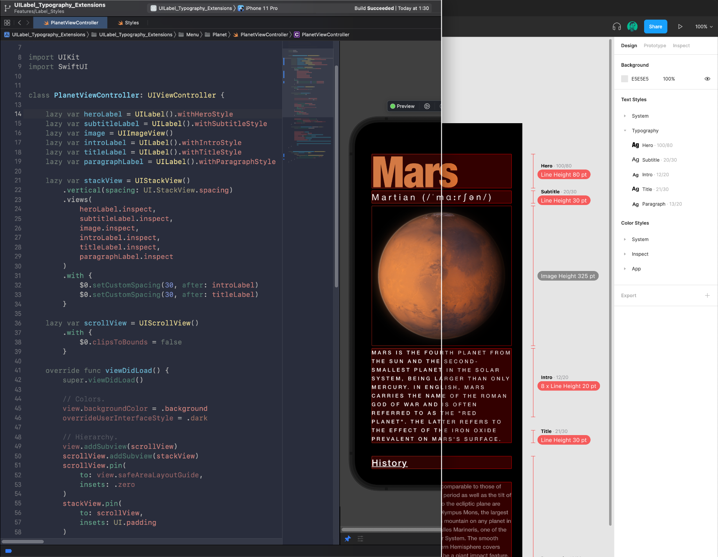Viewport: 718px width, 557px height.
Task: Go back with the left navigation arrow
Action: click(19, 23)
